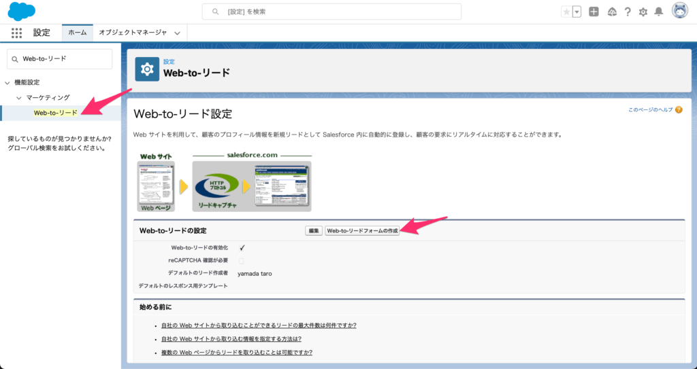Open the favorites list dropdown arrow
The height and width of the screenshot is (369, 697).
click(x=577, y=12)
